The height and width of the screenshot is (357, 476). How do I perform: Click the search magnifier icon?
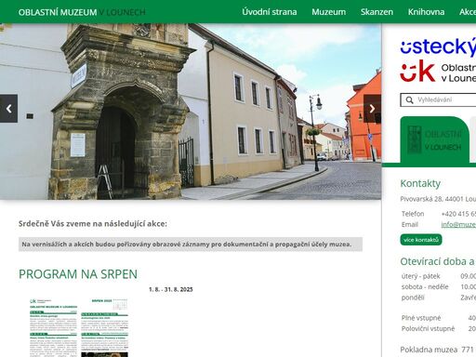coord(409,100)
